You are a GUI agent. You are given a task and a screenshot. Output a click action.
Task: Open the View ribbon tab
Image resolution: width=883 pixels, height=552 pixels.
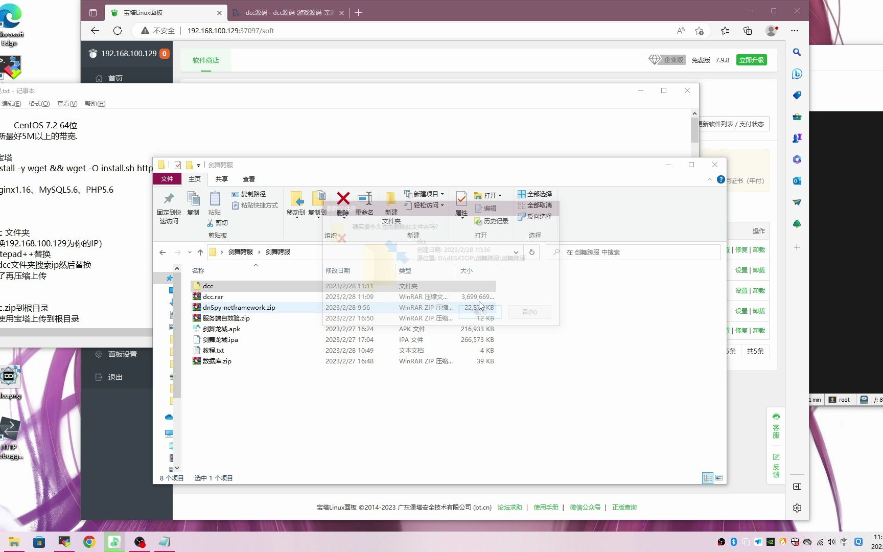[x=249, y=179]
